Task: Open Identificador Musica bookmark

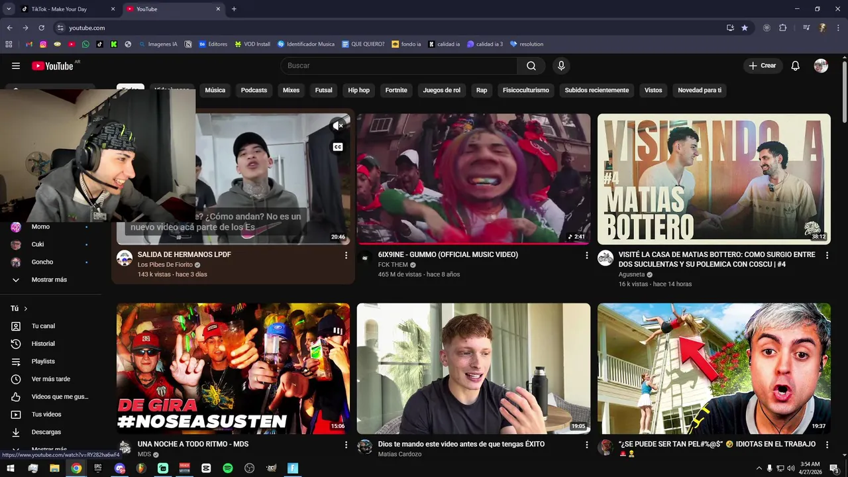Action: pyautogui.click(x=305, y=44)
